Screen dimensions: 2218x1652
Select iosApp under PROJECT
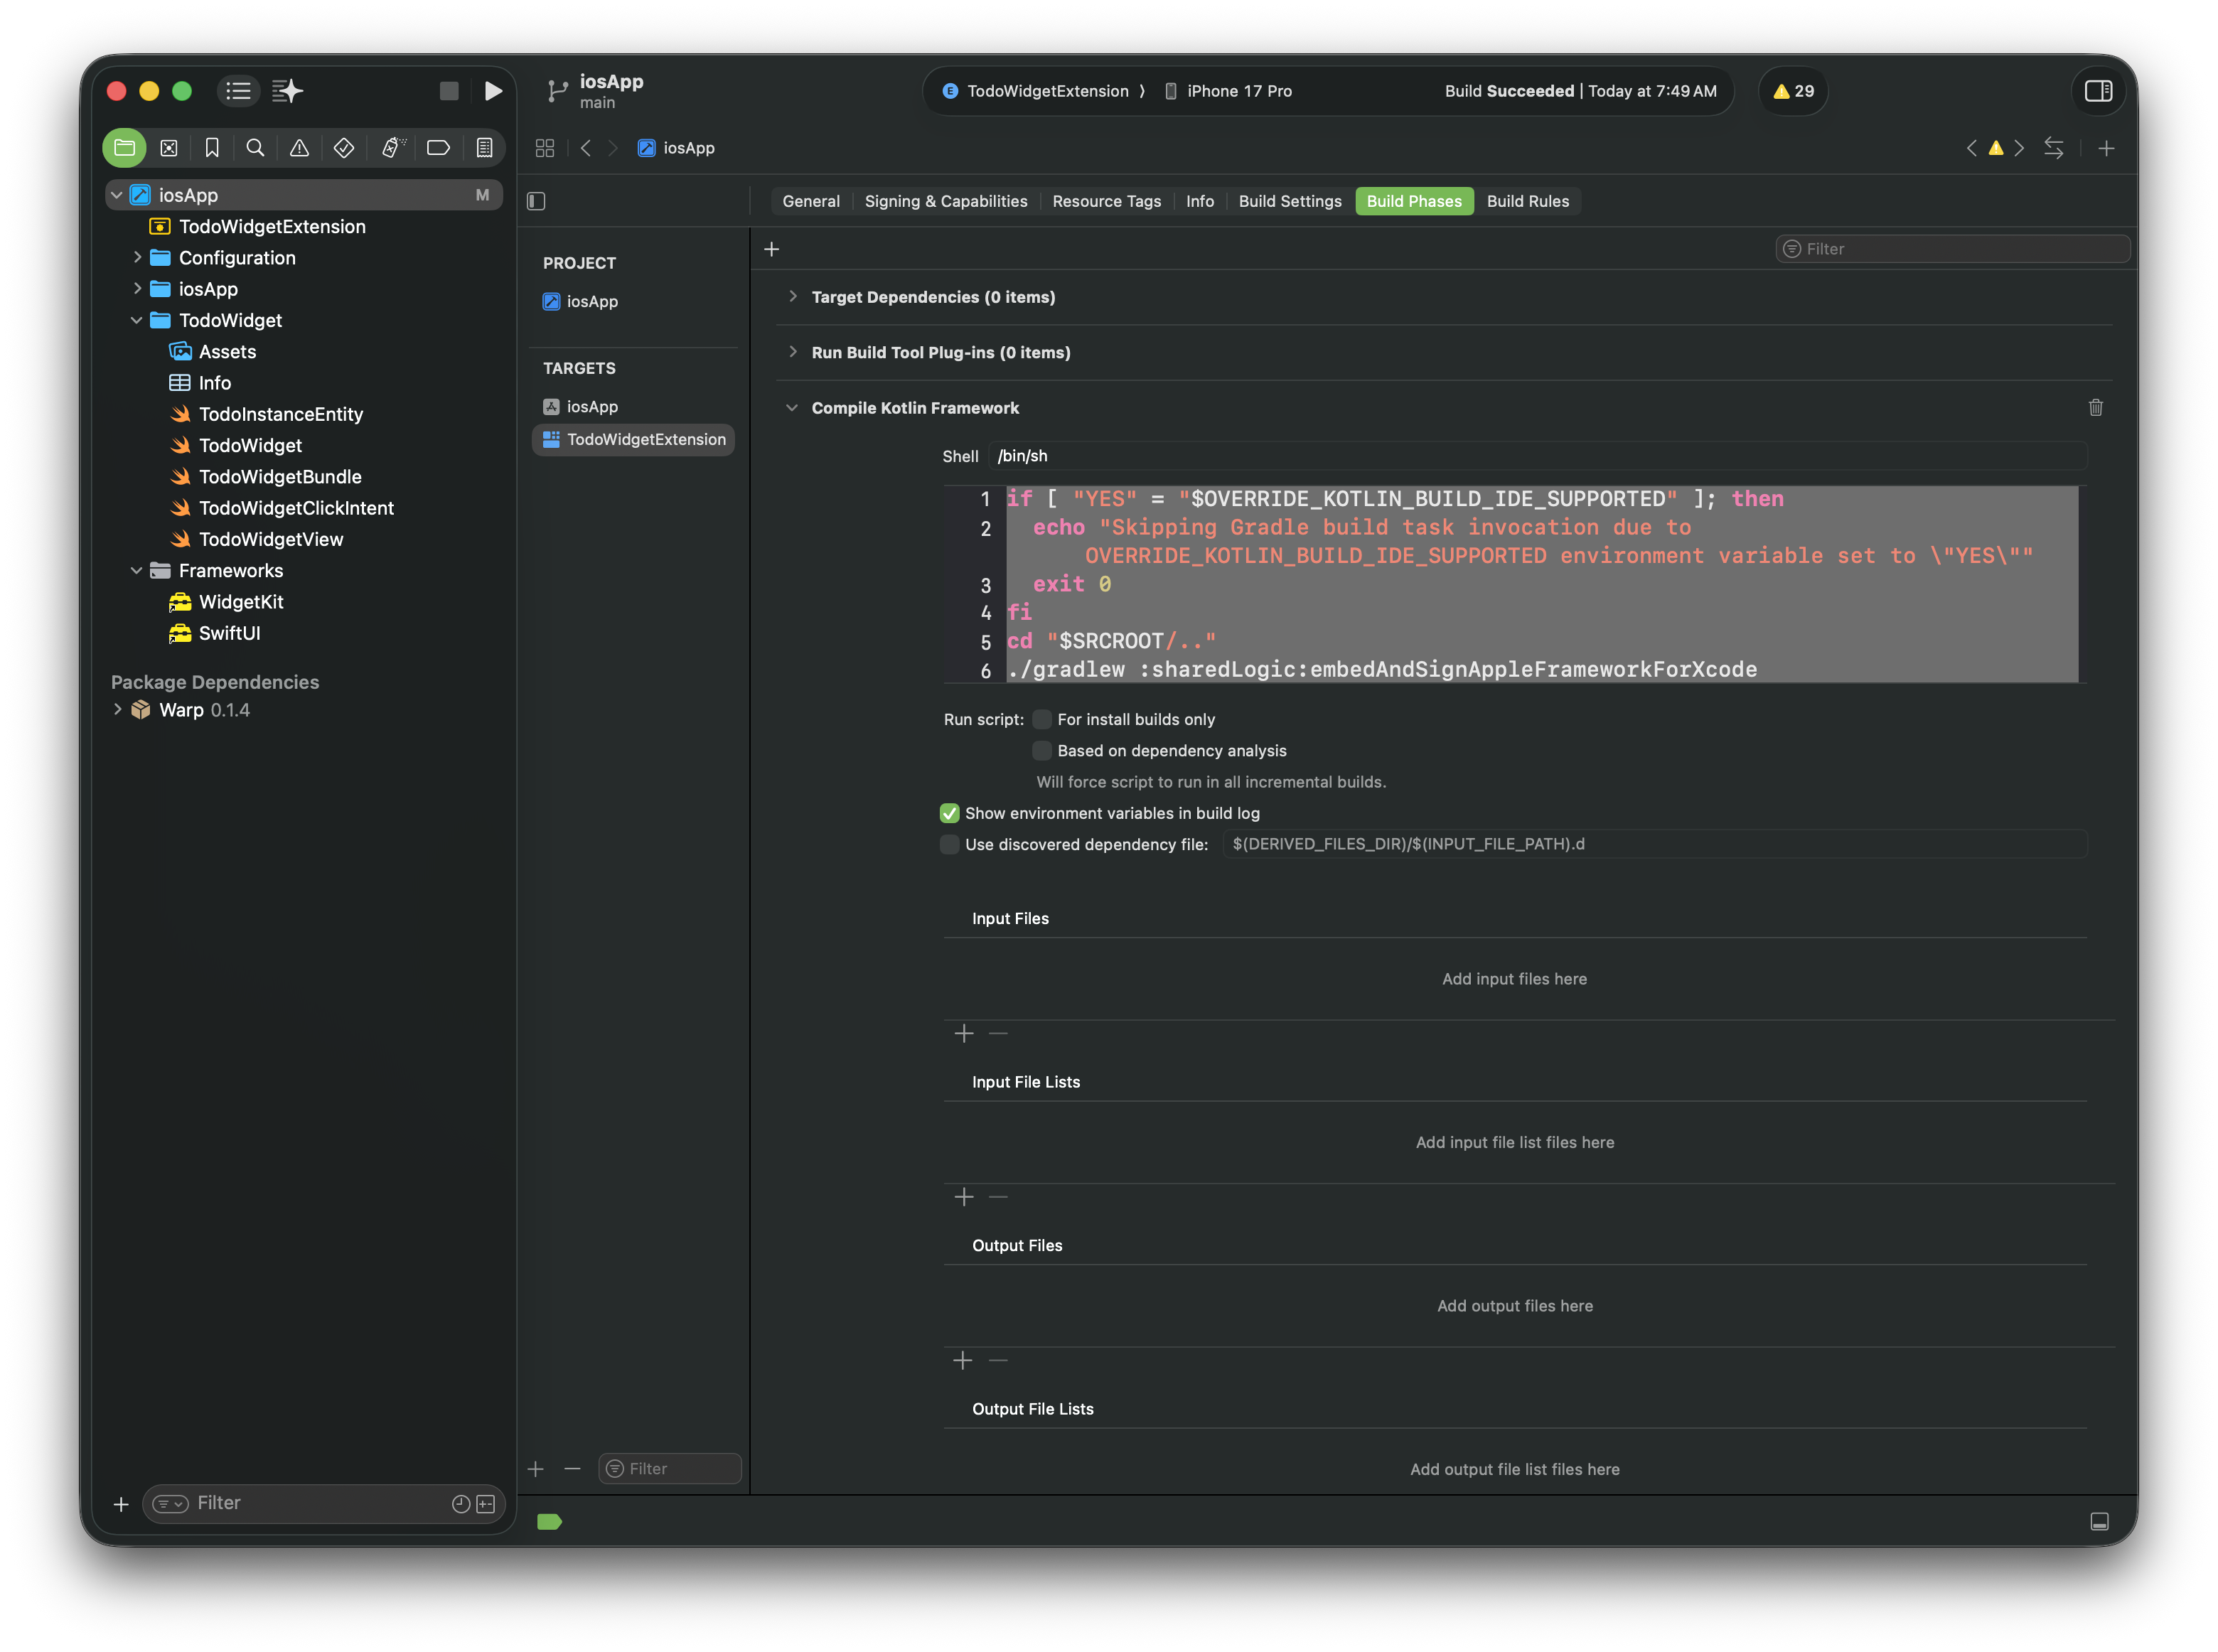click(580, 301)
